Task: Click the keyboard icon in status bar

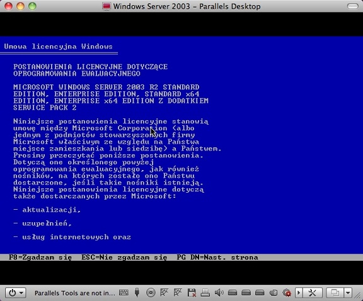Action: coord(124,293)
